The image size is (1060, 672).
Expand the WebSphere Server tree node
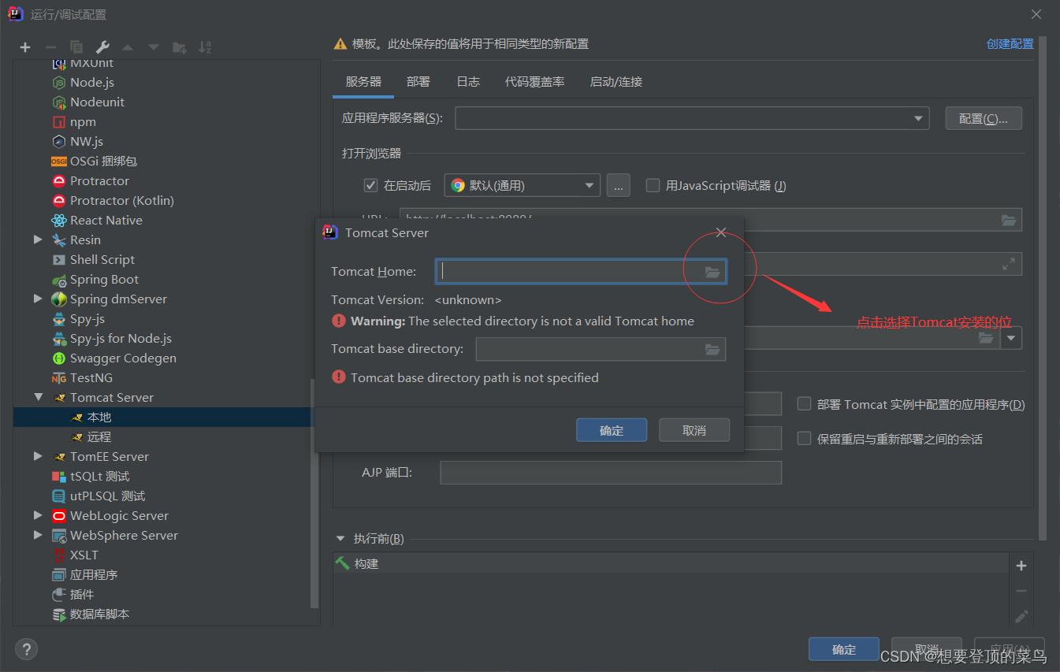click(x=38, y=535)
